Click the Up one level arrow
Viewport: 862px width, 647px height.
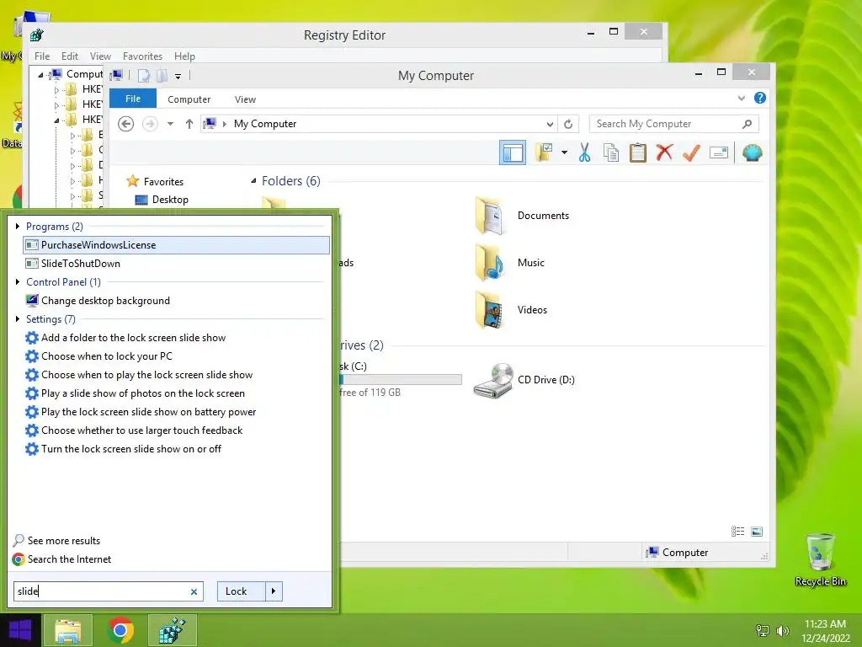pyautogui.click(x=189, y=124)
